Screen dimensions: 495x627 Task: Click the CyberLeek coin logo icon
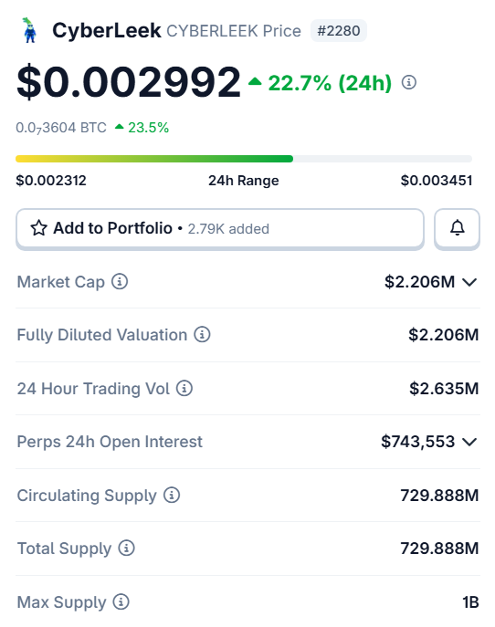click(29, 30)
